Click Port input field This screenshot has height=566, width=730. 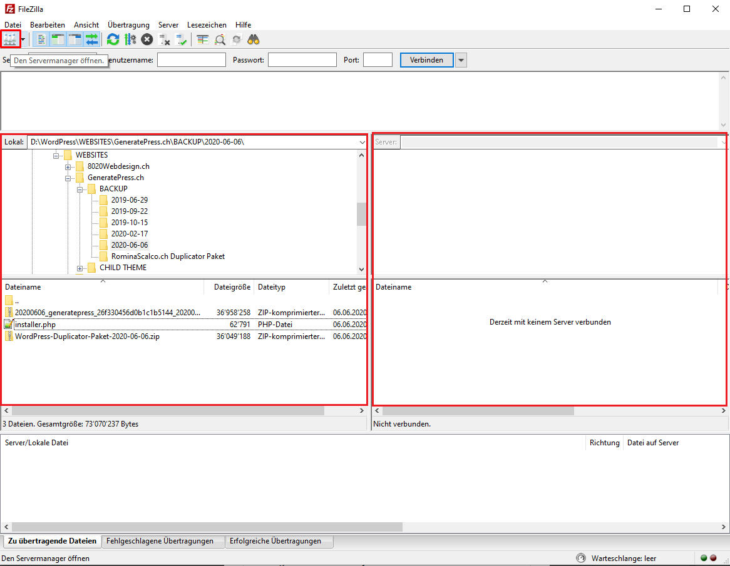(x=378, y=59)
